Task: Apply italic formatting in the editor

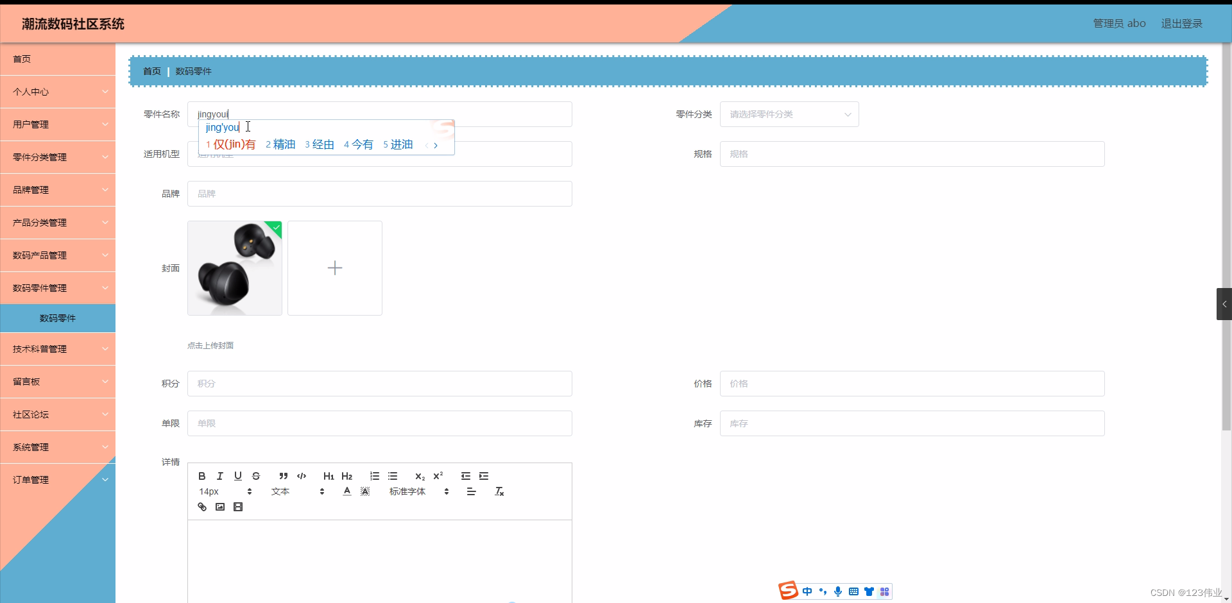Action: tap(219, 476)
